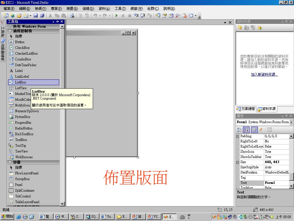Toggle Events lightning button

tap(261, 130)
